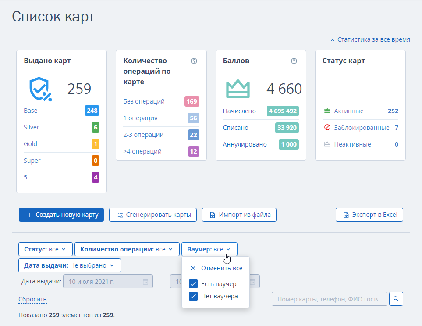Collapse Статистика за все время section

pyautogui.click(x=370, y=39)
